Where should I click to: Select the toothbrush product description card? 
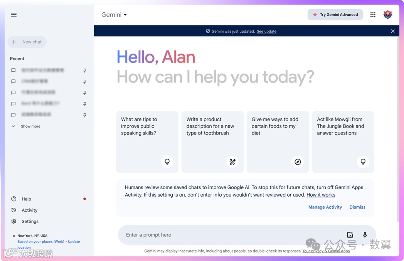(x=212, y=142)
